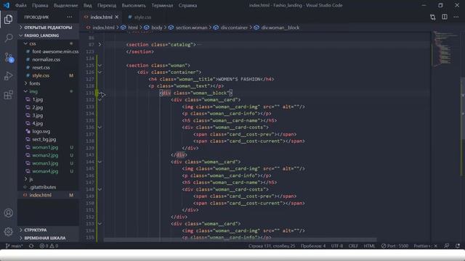Open normalize.css in explorer

[46, 59]
